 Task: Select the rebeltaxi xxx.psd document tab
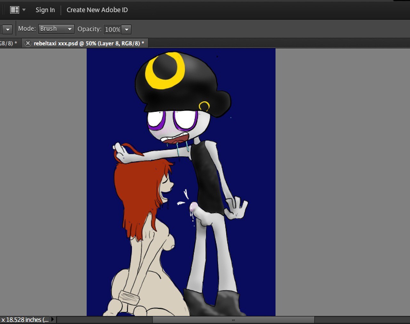tap(89, 43)
